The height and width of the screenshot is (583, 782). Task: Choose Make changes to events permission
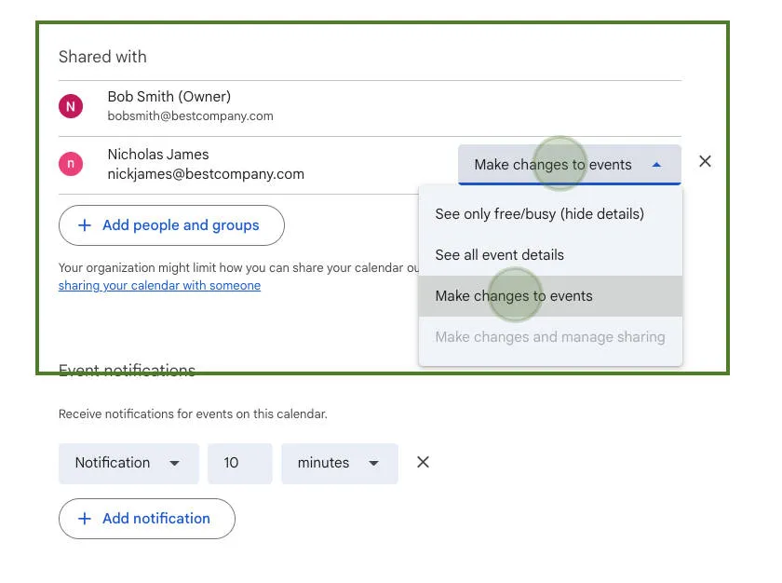514,295
